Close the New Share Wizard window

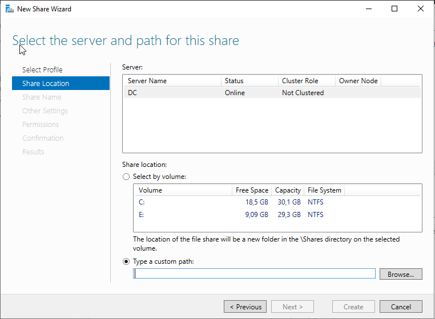[421, 9]
